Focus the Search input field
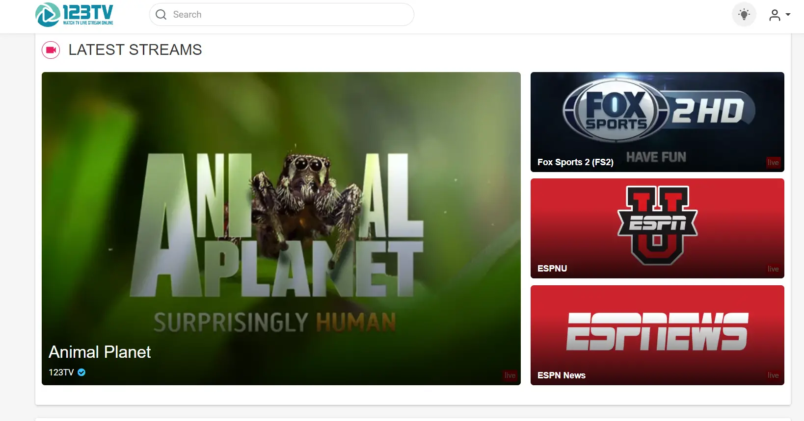804x421 pixels. point(281,15)
